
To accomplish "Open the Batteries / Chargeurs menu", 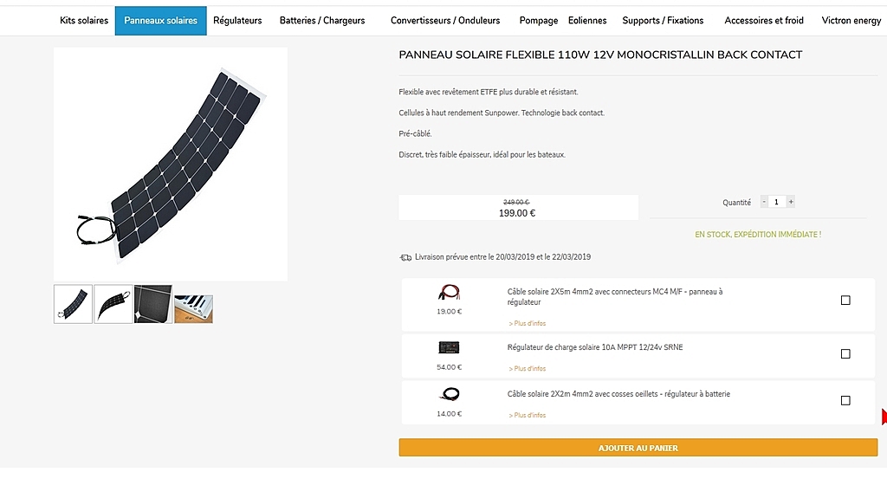I will coord(322,21).
